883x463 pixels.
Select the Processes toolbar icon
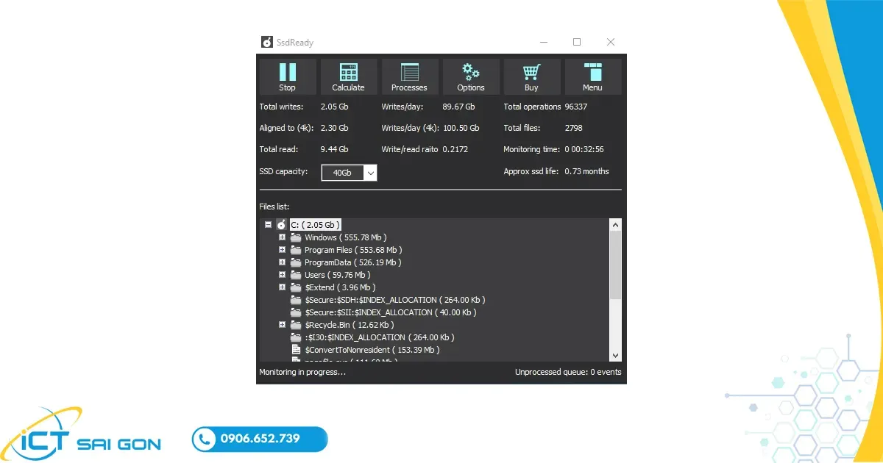(x=409, y=73)
